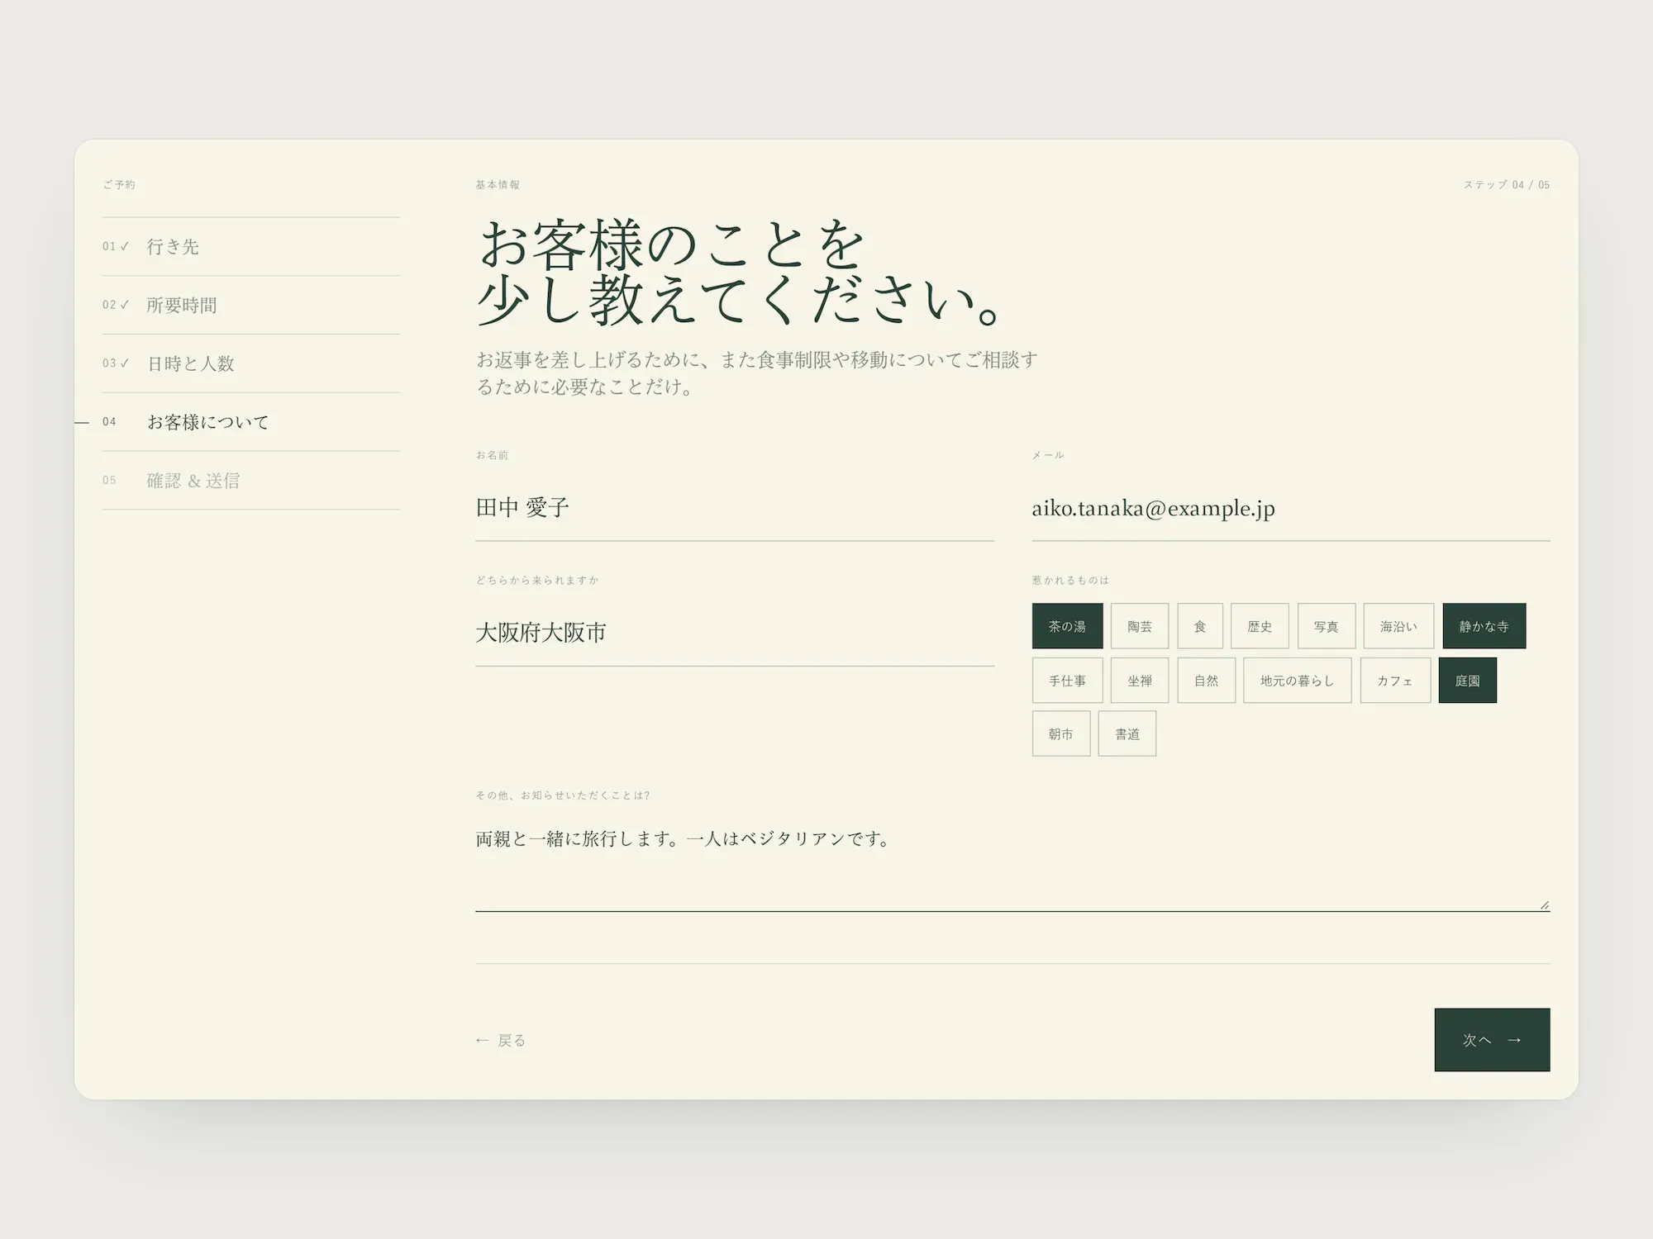This screenshot has height=1239, width=1653.
Task: Open current step 04 お客様について
Action: tap(251, 422)
